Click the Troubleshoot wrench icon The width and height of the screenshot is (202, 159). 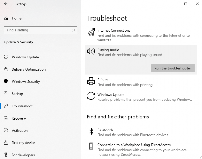(6, 106)
